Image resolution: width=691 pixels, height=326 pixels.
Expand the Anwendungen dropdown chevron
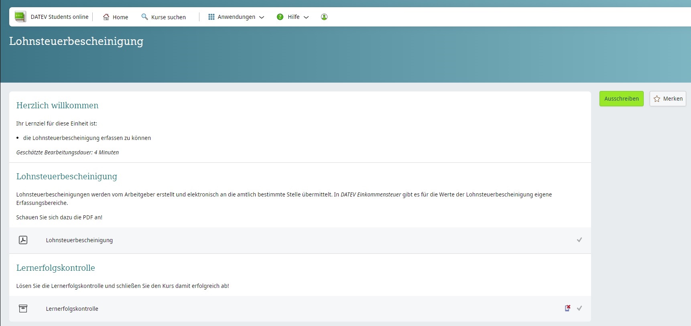[262, 17]
